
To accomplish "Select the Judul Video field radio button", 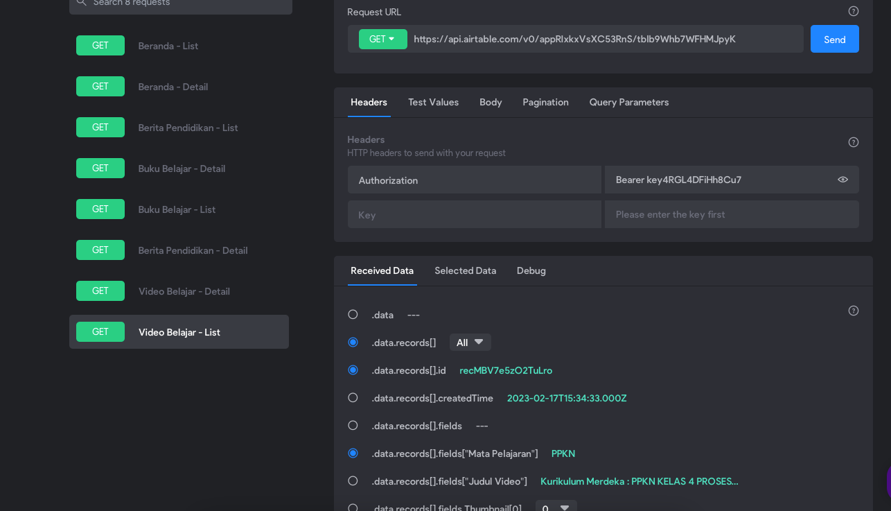I will (353, 481).
